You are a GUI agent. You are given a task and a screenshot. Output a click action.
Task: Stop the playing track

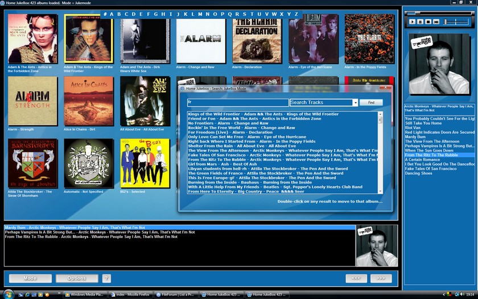point(428,22)
